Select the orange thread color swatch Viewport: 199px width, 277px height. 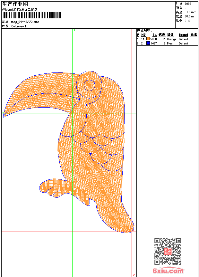[x=148, y=39]
